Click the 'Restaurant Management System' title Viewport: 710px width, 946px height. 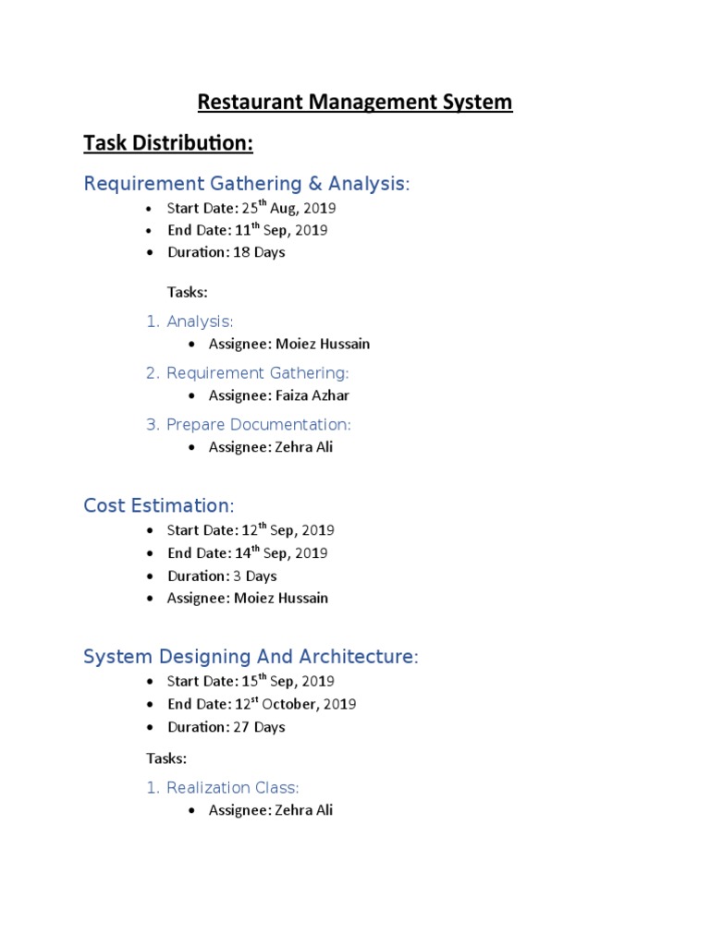pos(355,102)
